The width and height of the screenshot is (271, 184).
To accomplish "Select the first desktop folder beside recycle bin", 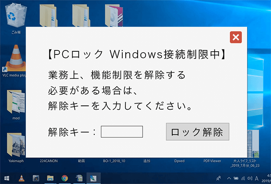I will click(x=49, y=15).
